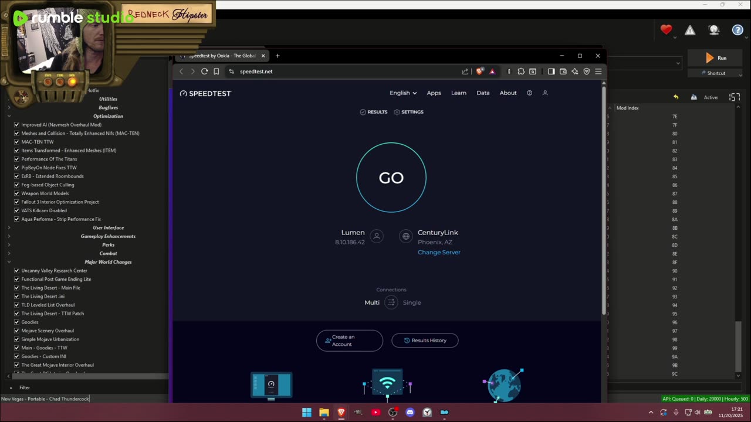Open Speedtest user account icon

click(544, 93)
